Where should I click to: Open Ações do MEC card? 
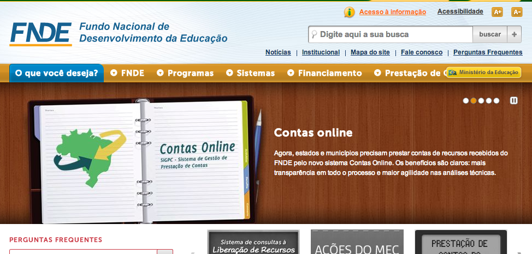357,242
